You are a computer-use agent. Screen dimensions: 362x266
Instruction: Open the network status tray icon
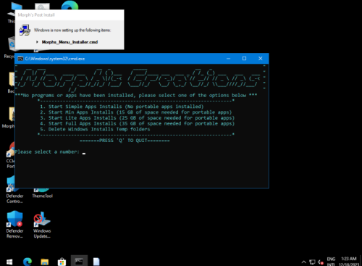click(312, 262)
